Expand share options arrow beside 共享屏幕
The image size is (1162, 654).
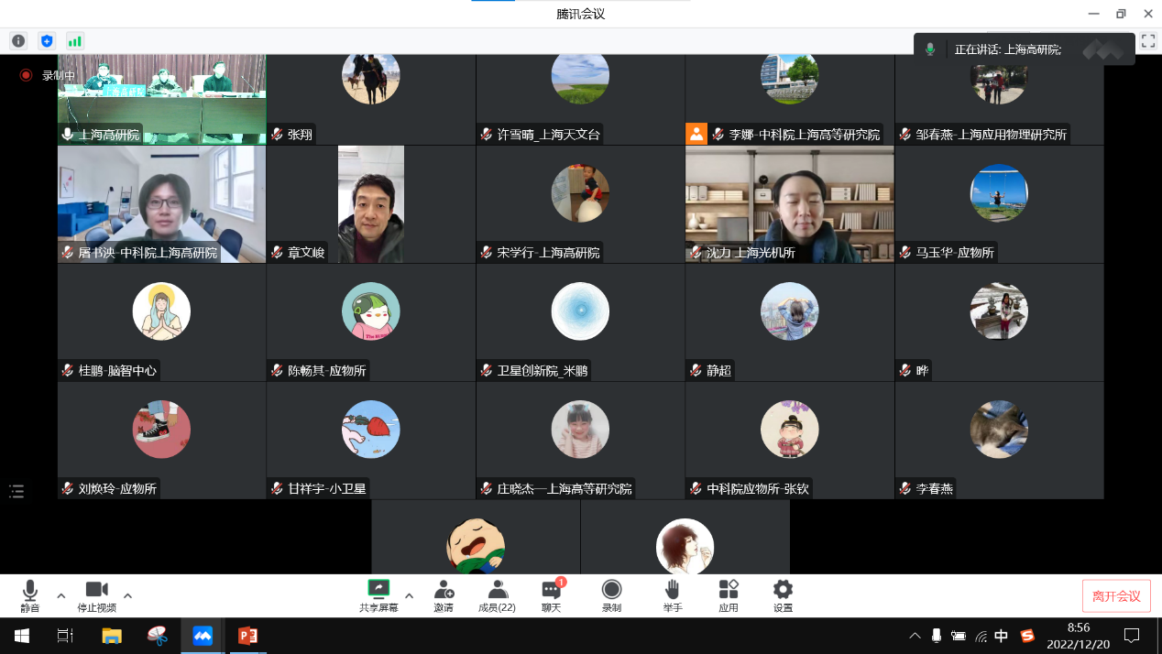[409, 595]
